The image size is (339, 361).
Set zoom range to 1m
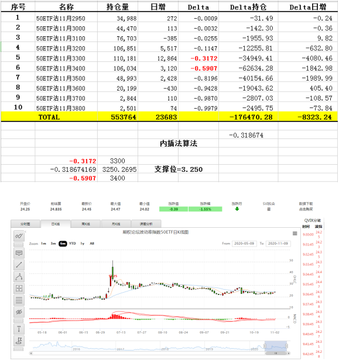(x=43, y=244)
